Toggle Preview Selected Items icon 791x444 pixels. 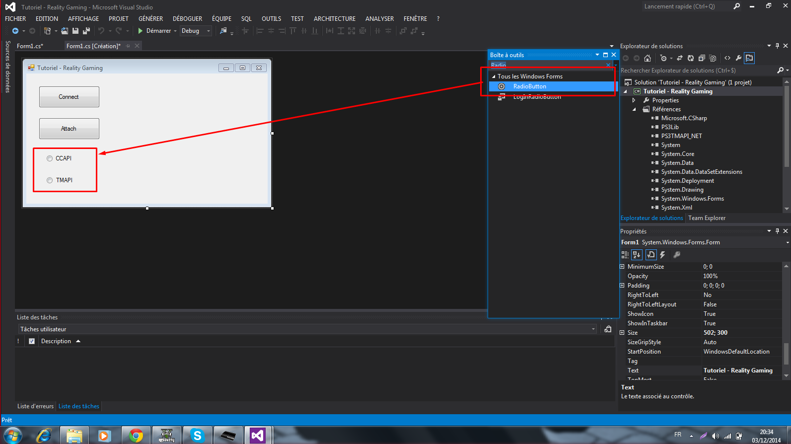[x=749, y=58]
